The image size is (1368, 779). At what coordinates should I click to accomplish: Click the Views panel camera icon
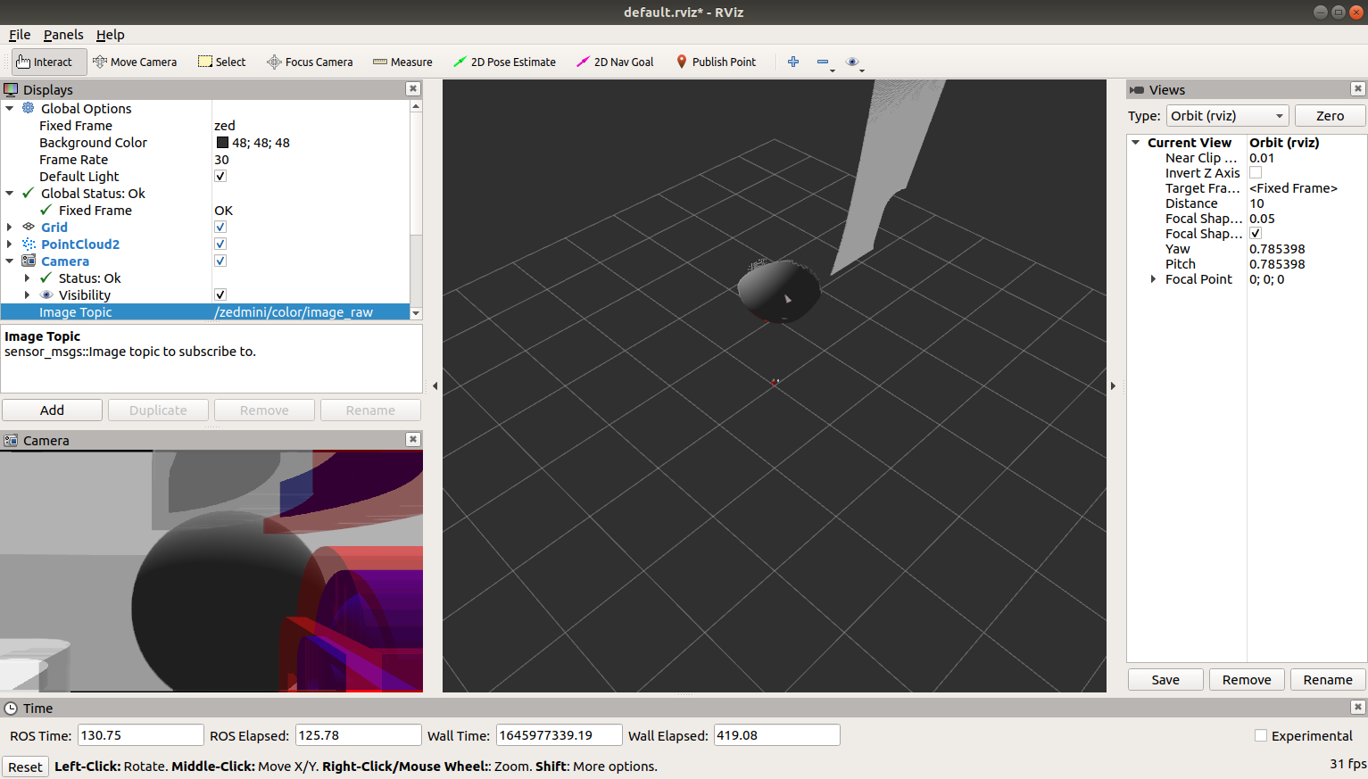1136,89
